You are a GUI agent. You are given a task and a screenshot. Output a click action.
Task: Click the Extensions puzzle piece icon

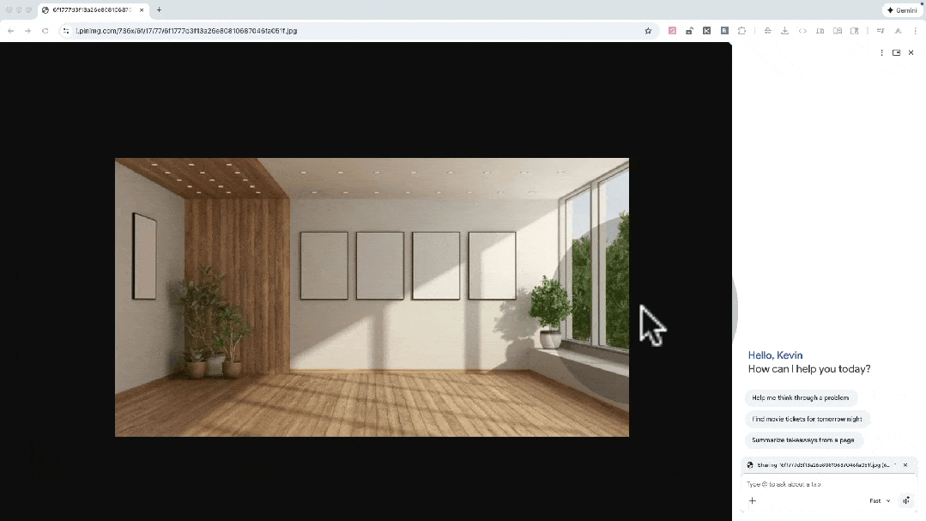point(741,30)
